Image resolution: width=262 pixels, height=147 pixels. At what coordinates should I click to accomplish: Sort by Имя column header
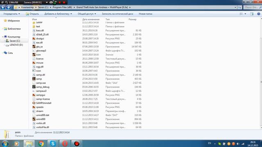pyautogui.click(x=34, y=20)
